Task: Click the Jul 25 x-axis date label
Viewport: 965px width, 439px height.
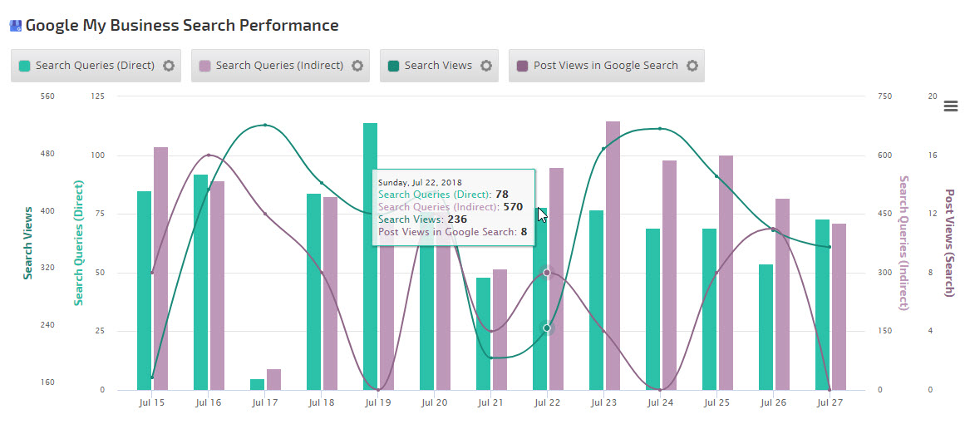Action: pyautogui.click(x=716, y=403)
